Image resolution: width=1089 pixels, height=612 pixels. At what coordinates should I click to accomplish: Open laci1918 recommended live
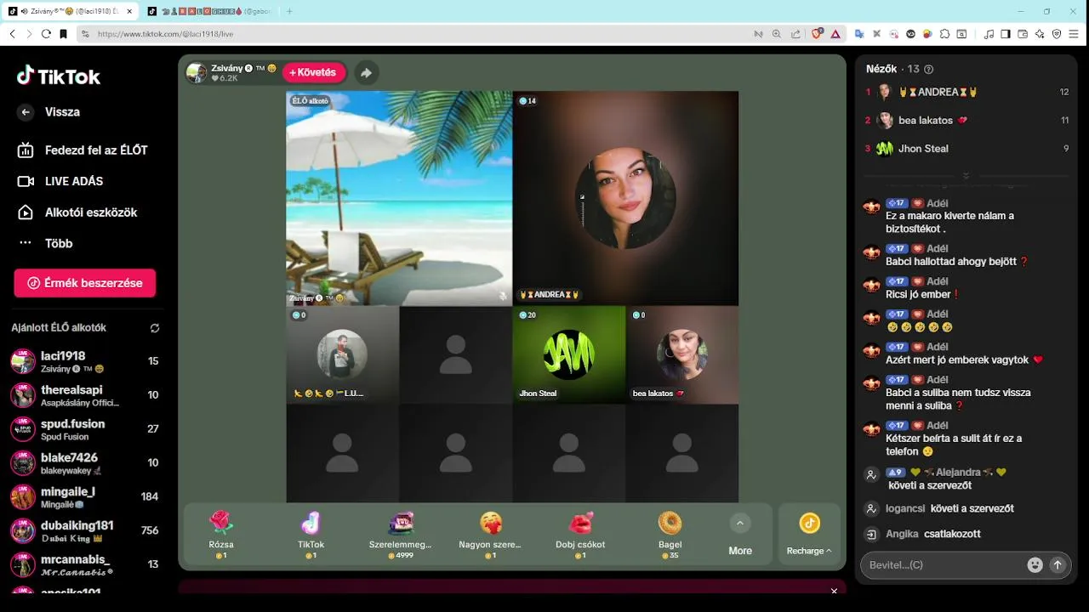click(84, 361)
